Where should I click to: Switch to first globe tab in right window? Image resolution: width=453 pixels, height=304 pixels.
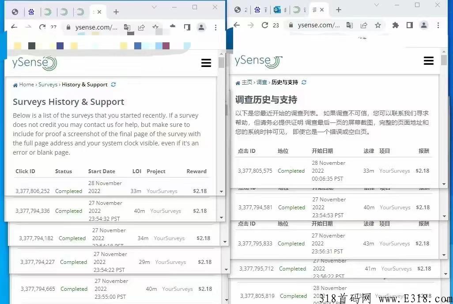238,10
